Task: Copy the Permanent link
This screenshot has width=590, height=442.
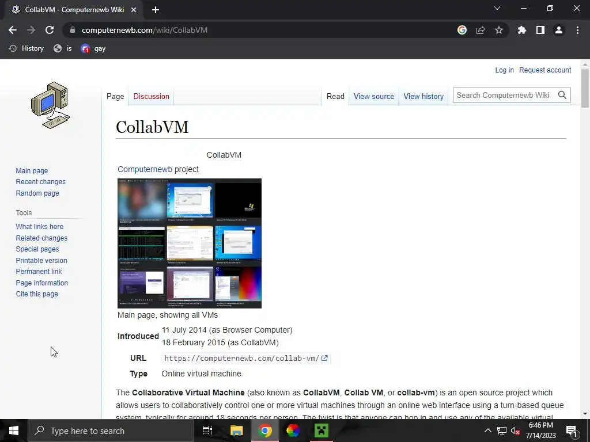Action: pos(39,272)
